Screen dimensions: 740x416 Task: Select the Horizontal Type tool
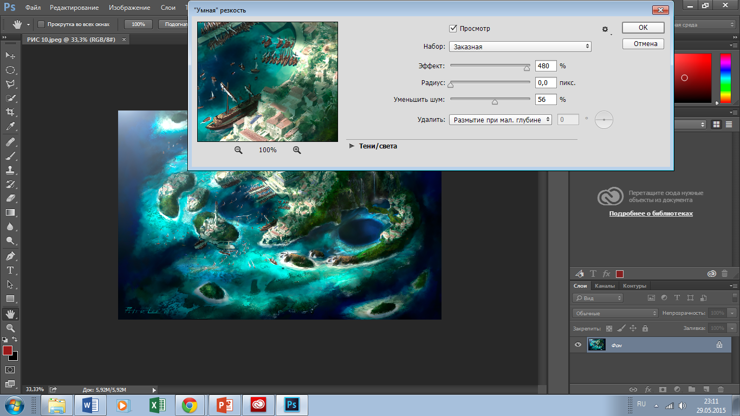point(10,270)
